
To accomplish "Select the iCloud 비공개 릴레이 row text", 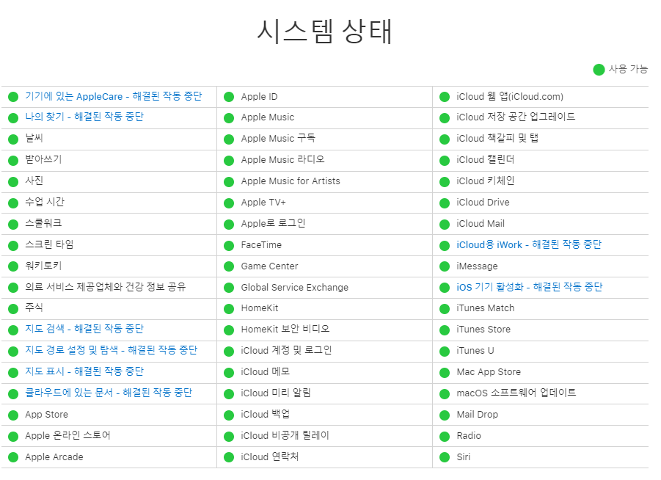I will [x=285, y=436].
